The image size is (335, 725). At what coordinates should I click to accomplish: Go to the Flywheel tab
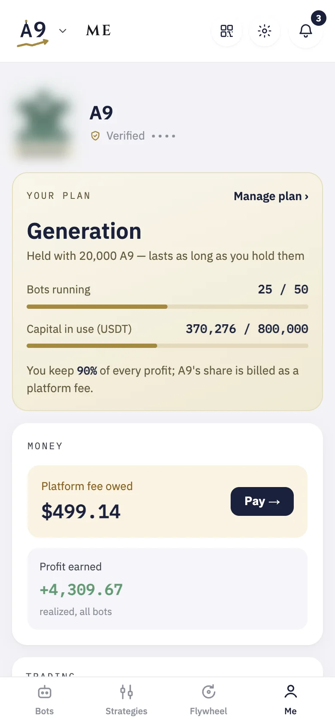[x=208, y=700]
